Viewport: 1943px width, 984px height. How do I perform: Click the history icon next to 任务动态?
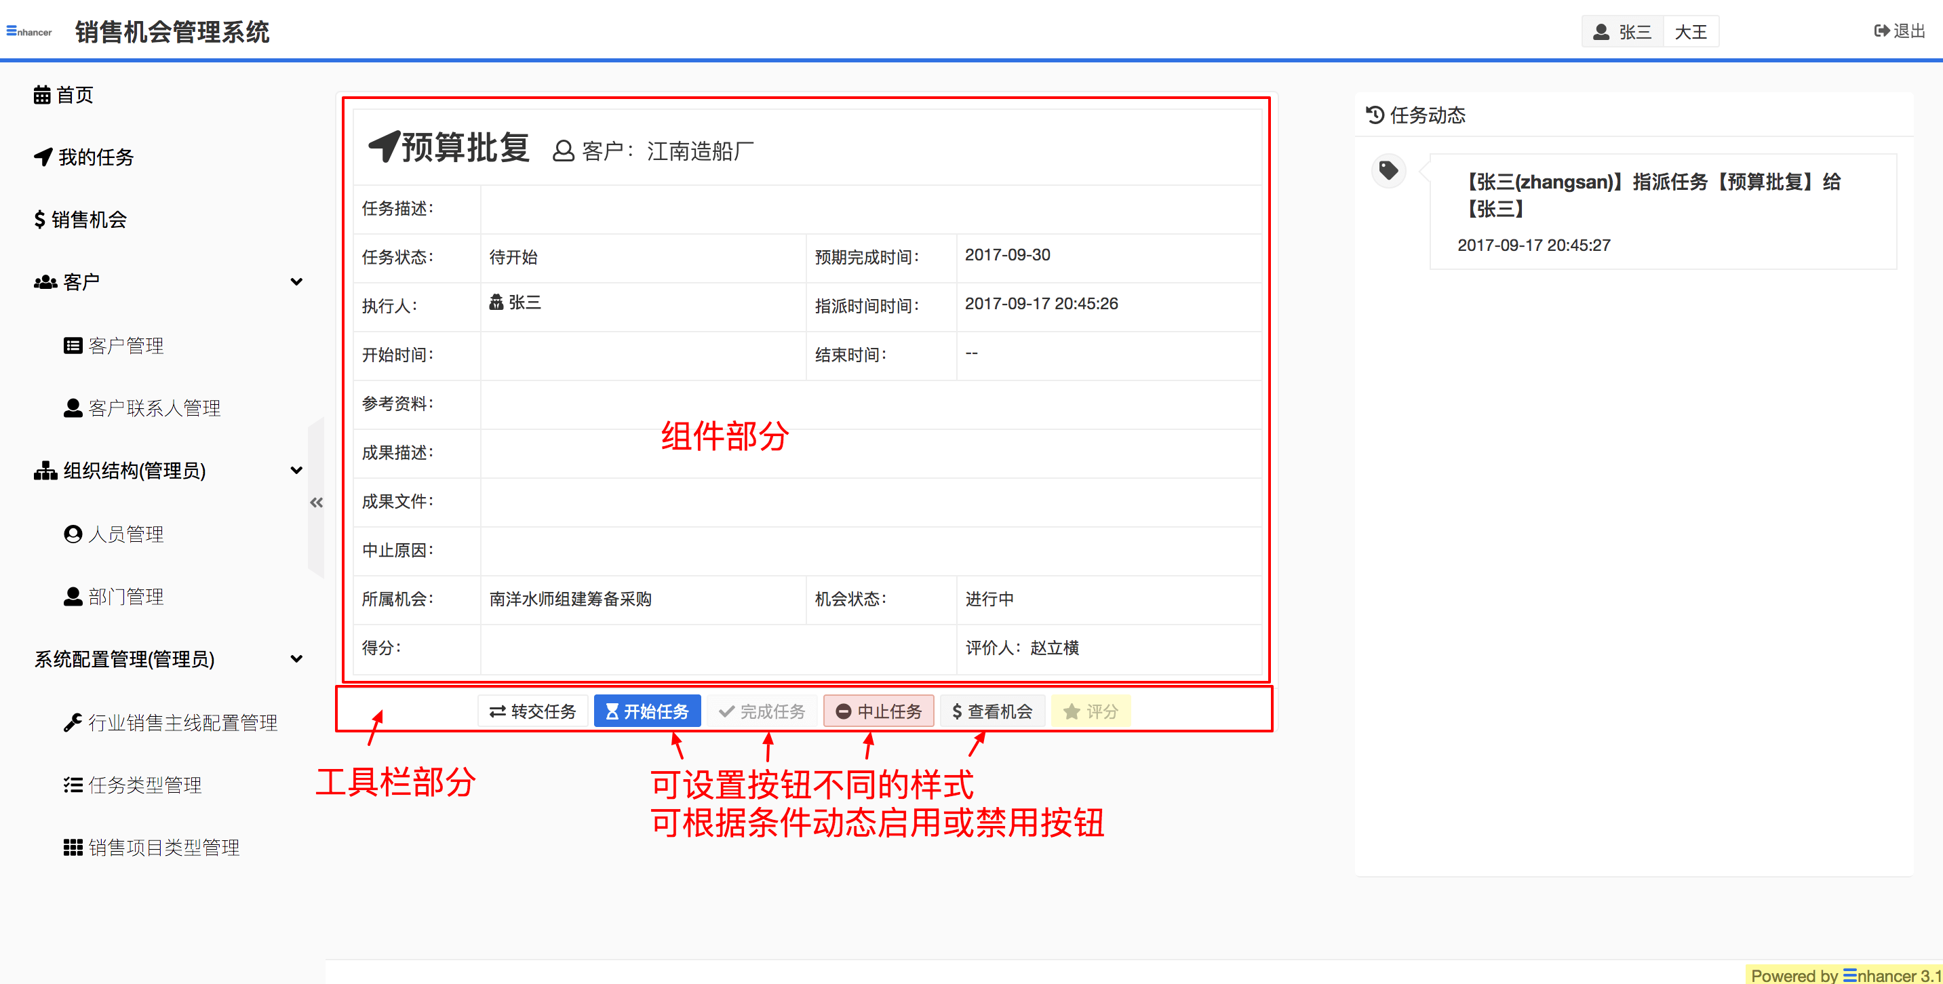[1375, 115]
